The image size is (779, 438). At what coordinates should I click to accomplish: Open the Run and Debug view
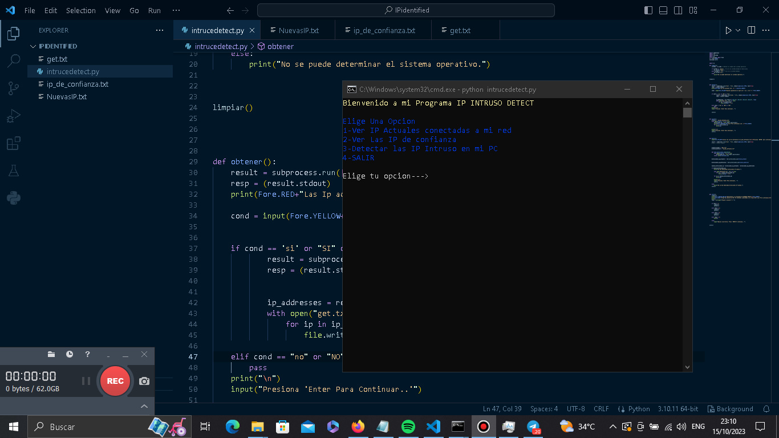pyautogui.click(x=13, y=116)
